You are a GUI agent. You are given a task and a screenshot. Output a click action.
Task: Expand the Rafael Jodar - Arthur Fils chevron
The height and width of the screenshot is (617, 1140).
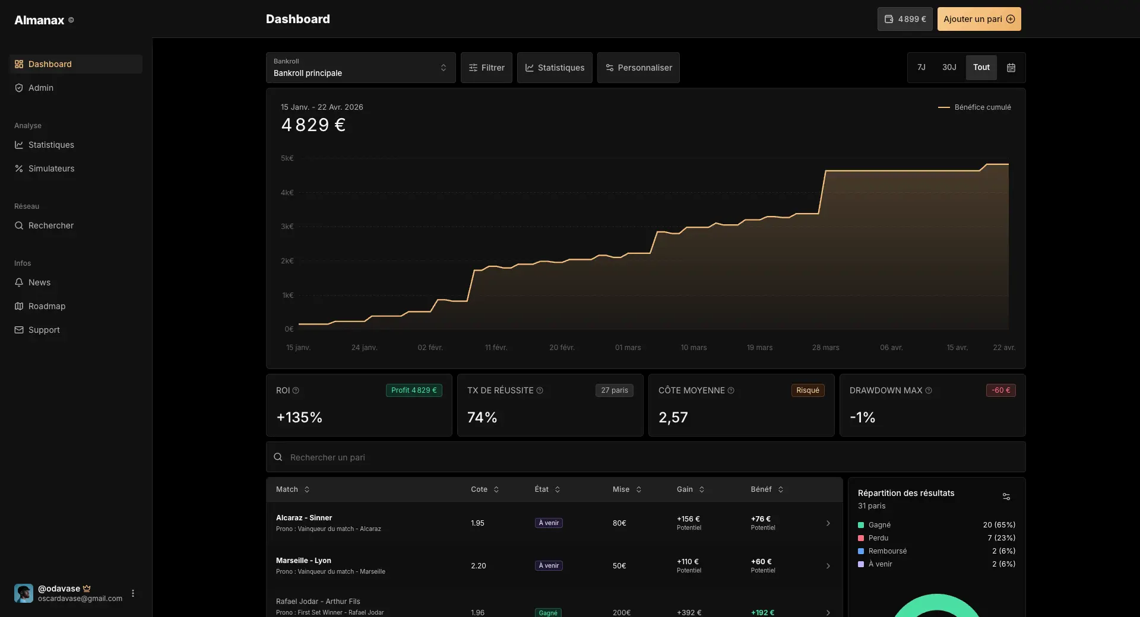click(828, 612)
